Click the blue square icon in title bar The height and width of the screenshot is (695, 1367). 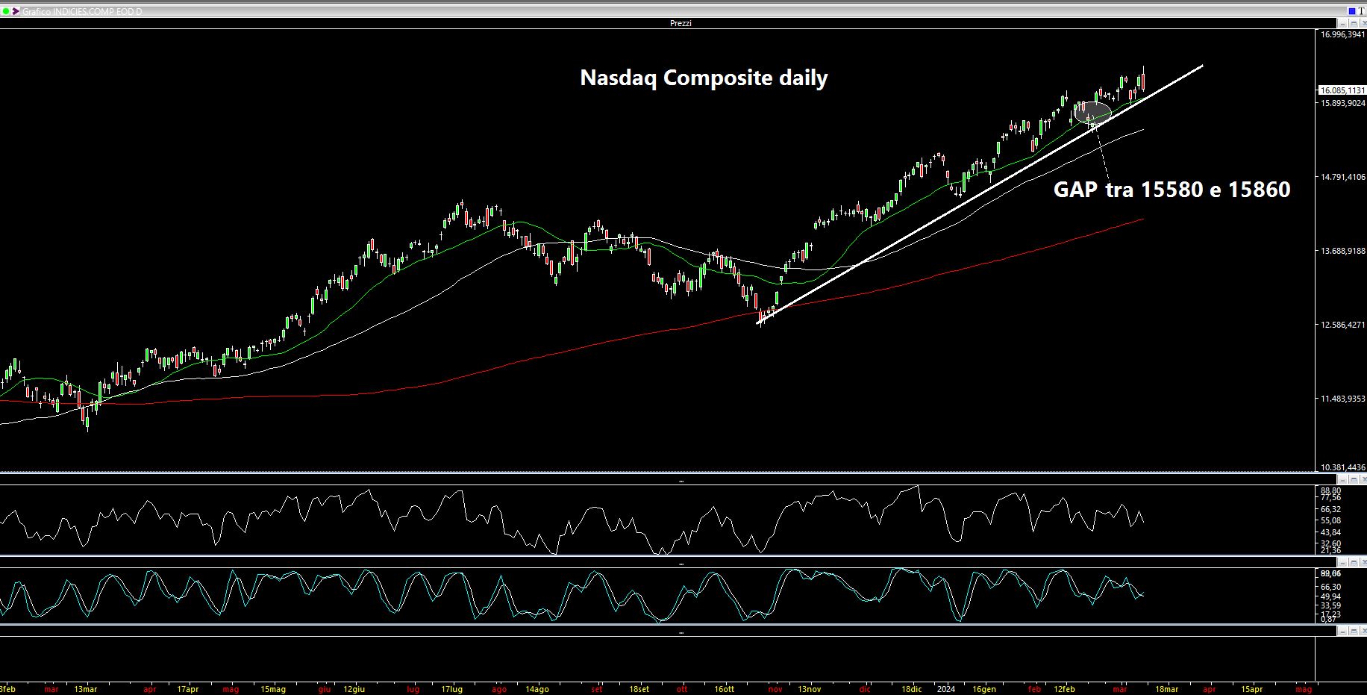click(1352, 11)
